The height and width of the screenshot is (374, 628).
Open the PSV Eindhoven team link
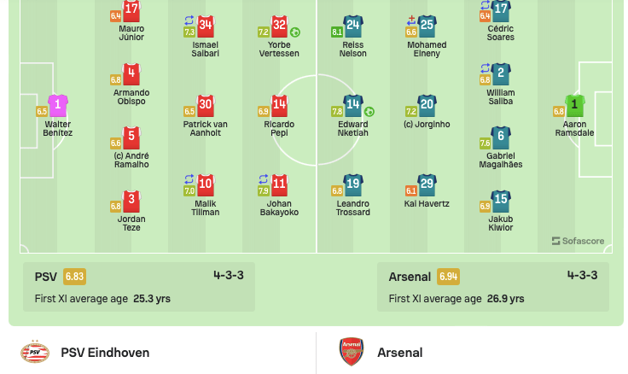click(105, 353)
